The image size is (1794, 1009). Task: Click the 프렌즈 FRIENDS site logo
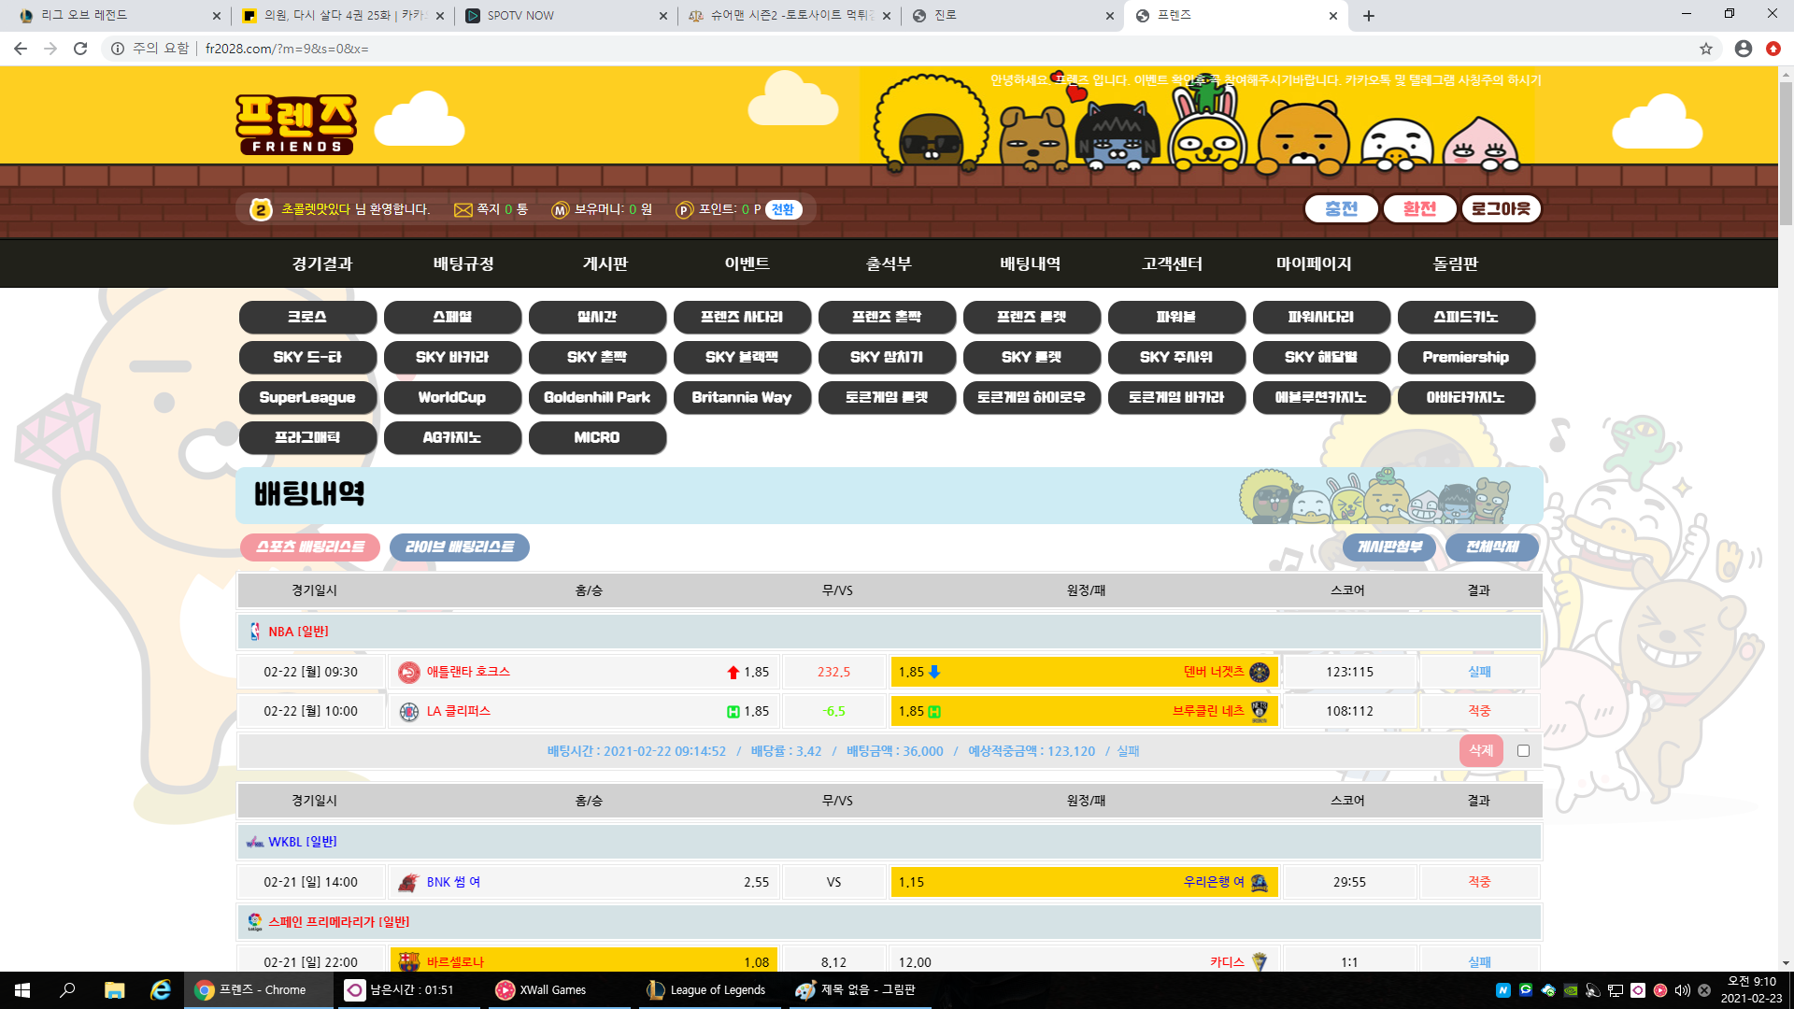296,123
